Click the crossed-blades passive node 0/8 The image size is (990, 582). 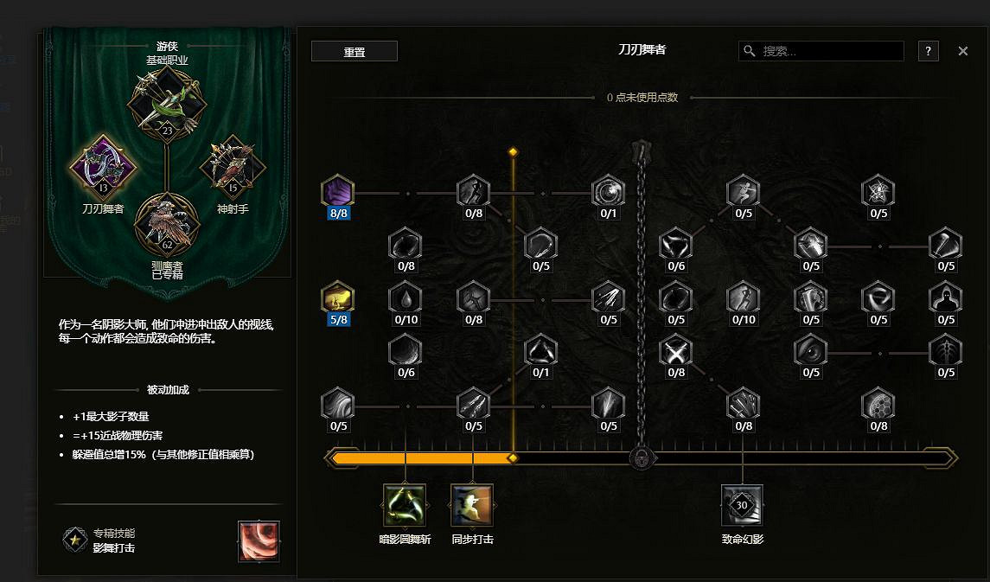675,351
